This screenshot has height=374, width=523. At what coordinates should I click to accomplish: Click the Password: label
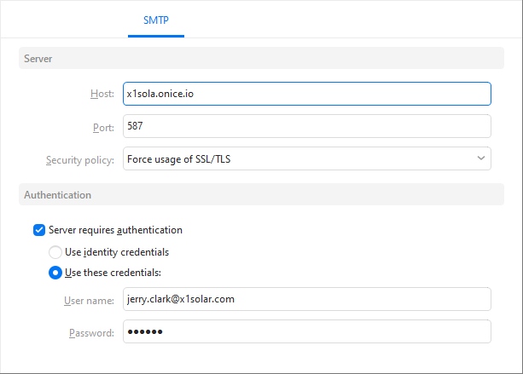pyautogui.click(x=91, y=333)
